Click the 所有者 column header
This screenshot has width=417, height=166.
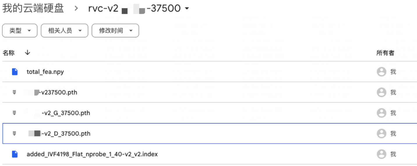(385, 53)
